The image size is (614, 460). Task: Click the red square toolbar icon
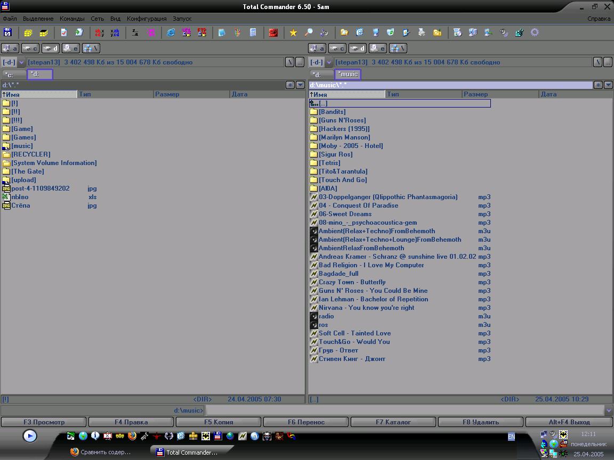click(x=273, y=32)
